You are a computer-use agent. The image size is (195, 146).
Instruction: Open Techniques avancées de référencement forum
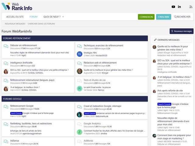(103, 46)
